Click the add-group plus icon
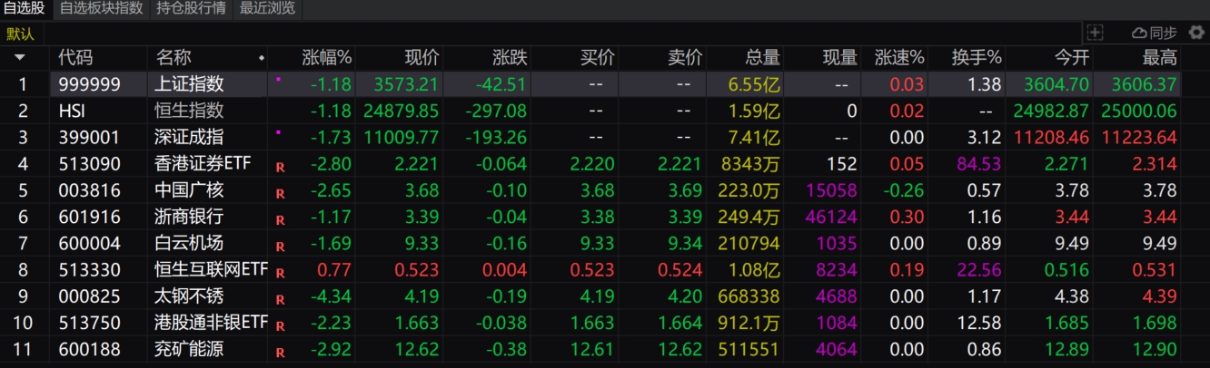This screenshot has height=368, width=1210. tap(1096, 33)
